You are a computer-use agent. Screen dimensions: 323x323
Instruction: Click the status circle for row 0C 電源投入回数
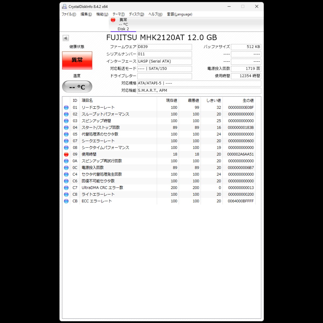pos(66,167)
